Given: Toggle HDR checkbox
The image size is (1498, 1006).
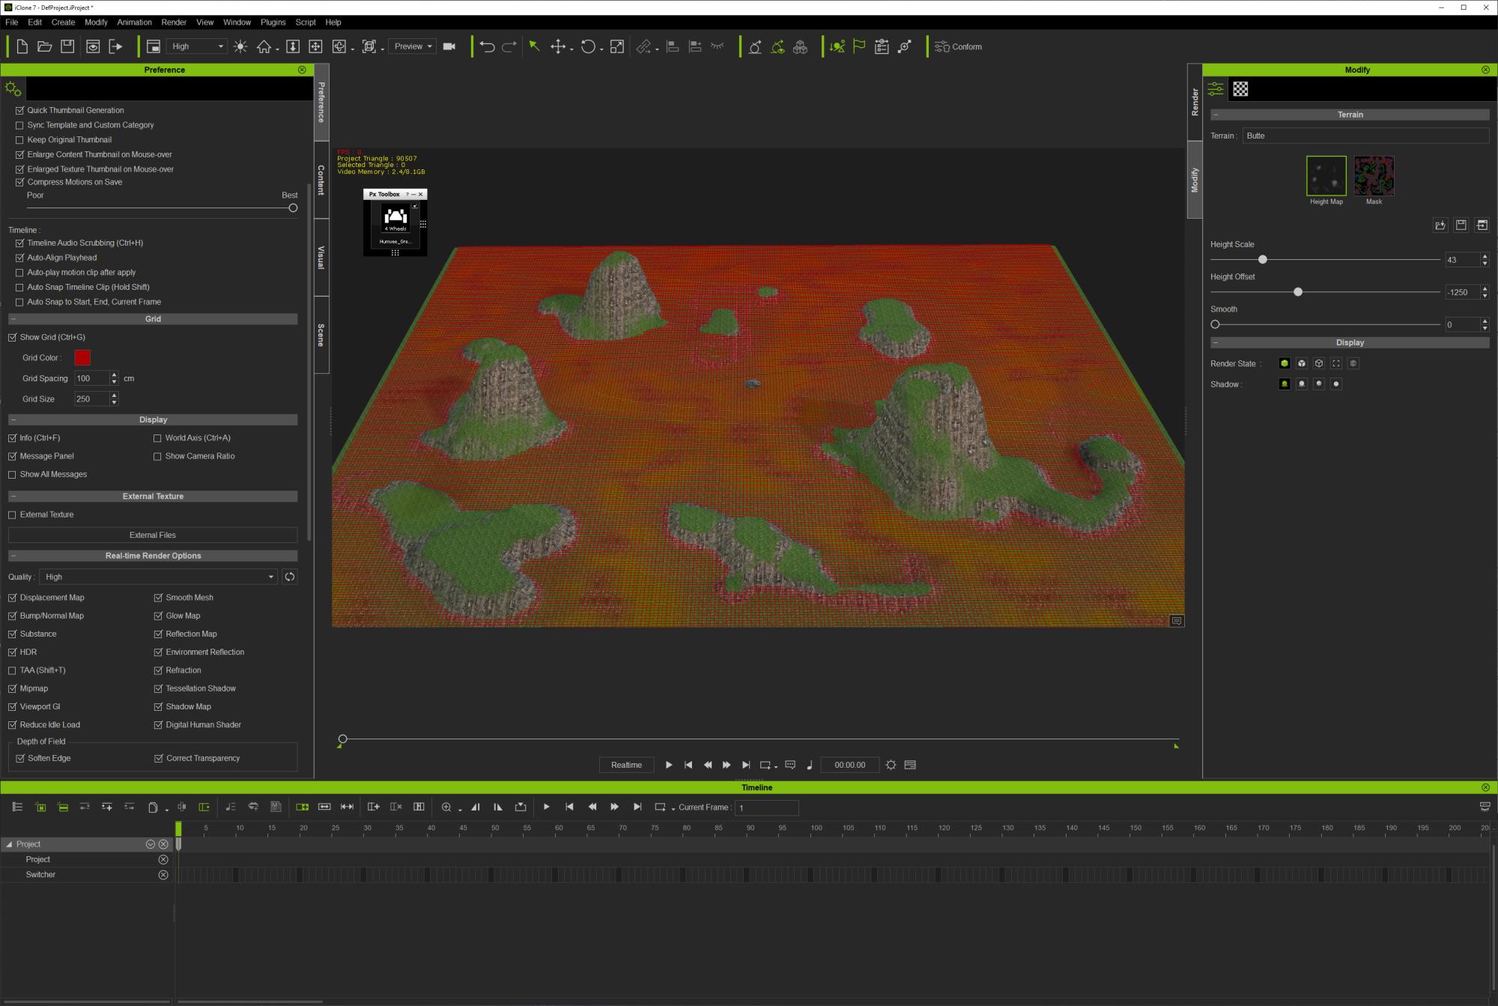Looking at the screenshot, I should click(x=12, y=652).
